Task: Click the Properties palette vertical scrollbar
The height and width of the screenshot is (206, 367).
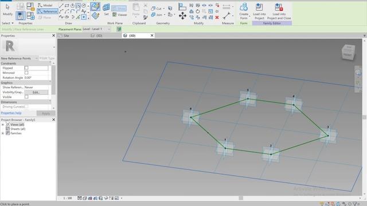Action: coord(53,80)
